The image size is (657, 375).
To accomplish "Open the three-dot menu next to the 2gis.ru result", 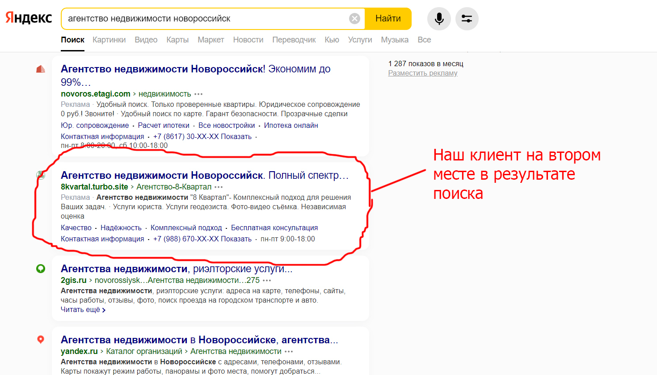I will 267,281.
